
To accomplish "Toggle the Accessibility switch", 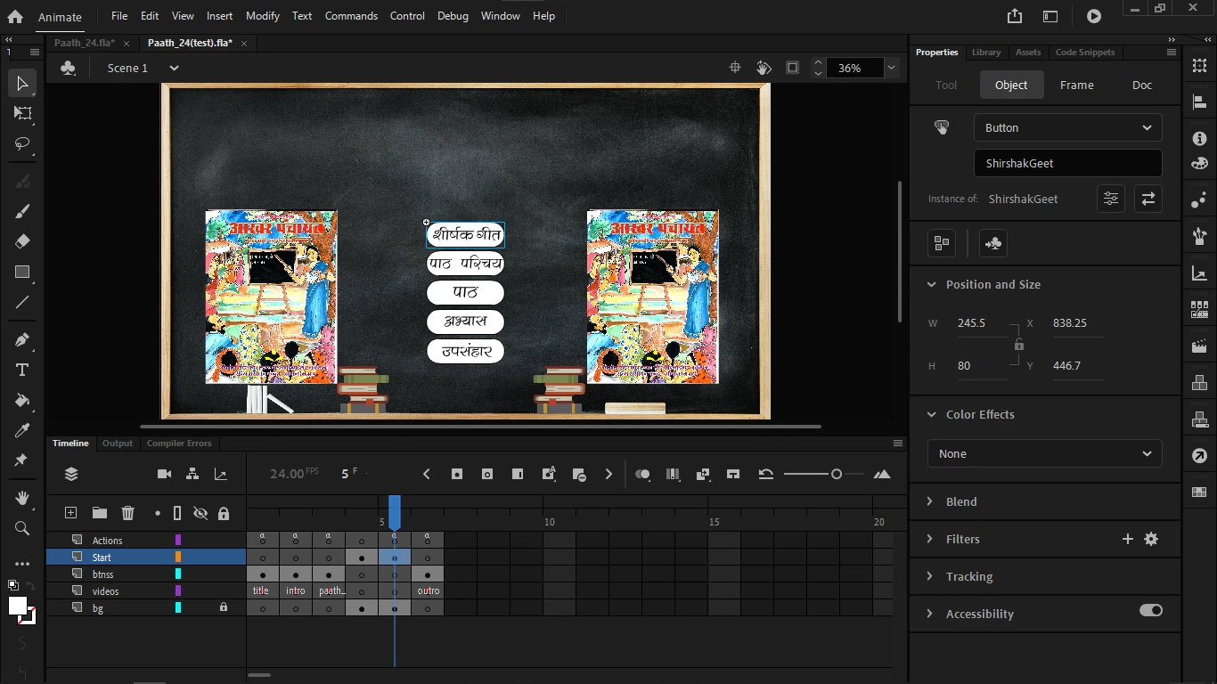I will tap(1151, 610).
